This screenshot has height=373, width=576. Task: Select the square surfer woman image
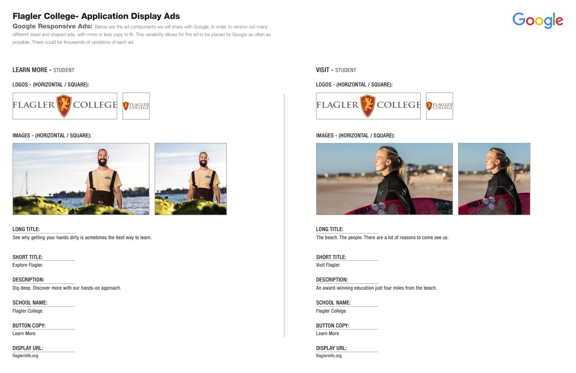(x=494, y=179)
